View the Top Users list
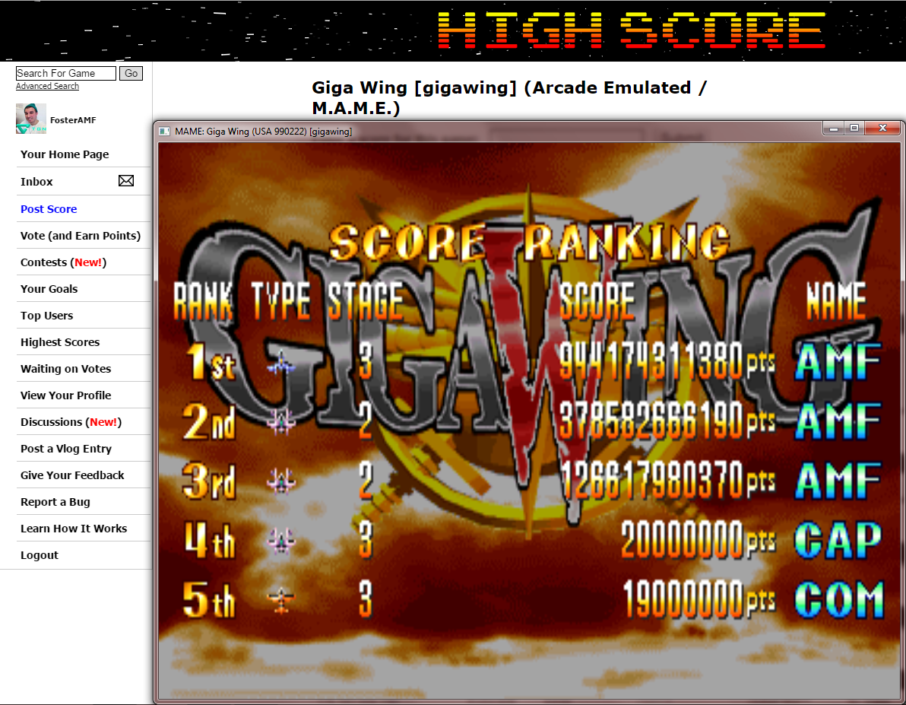This screenshot has width=906, height=705. [x=46, y=316]
